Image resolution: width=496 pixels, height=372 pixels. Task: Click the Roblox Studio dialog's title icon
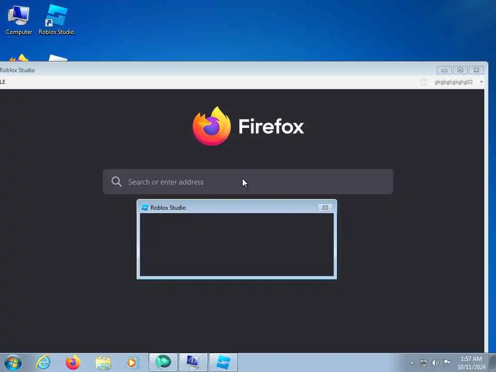(145, 207)
